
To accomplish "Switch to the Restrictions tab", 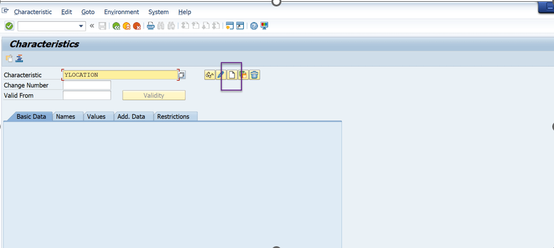I will tap(173, 116).
